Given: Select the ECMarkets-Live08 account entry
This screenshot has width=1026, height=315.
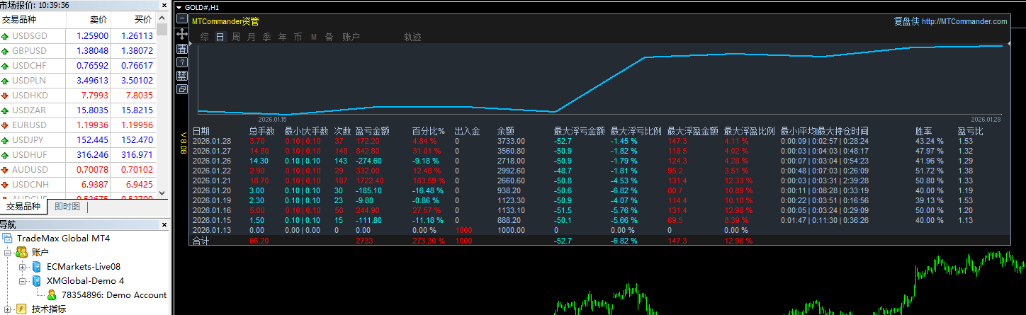Looking at the screenshot, I should [84, 267].
